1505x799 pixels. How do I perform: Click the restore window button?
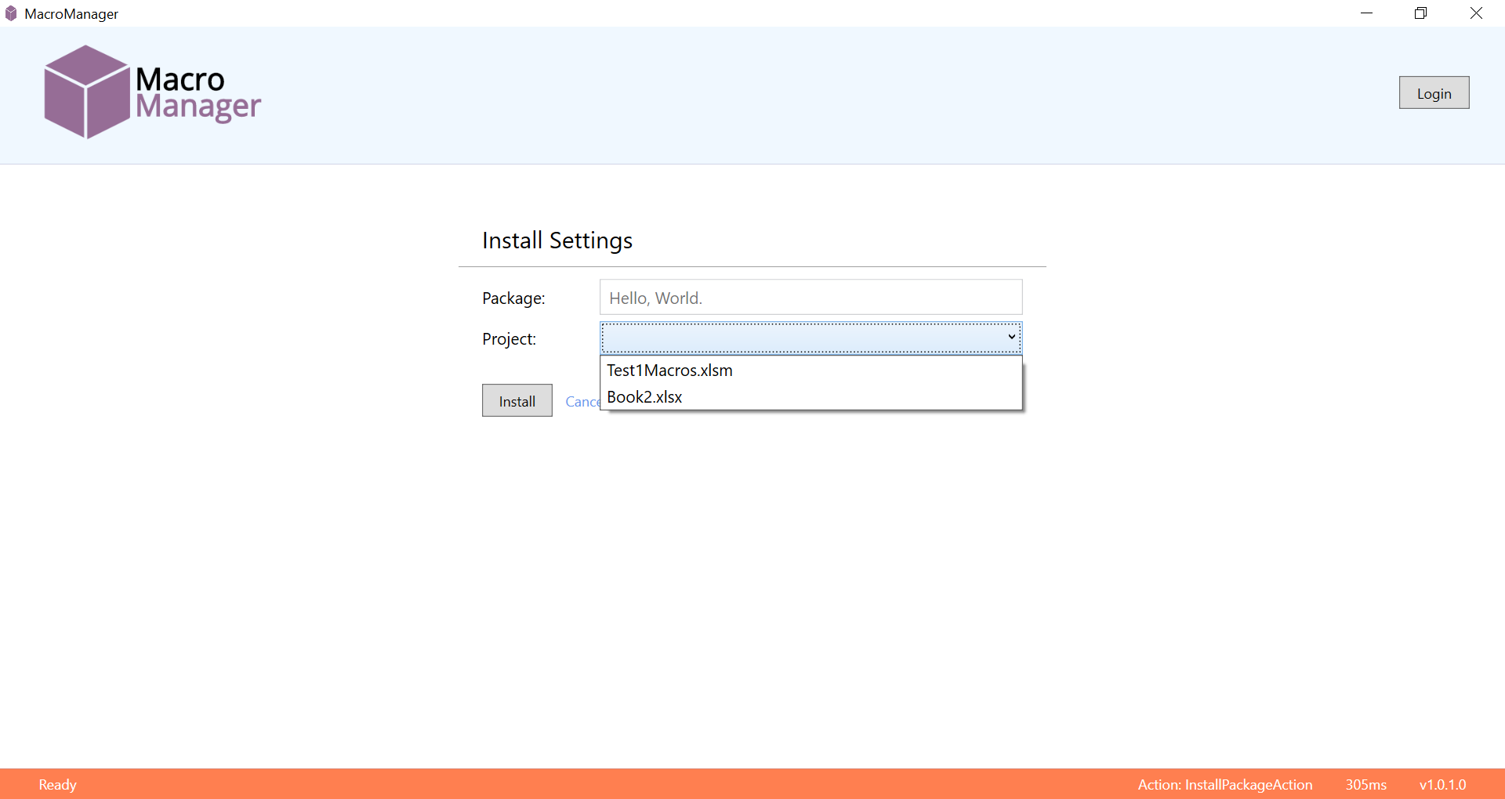[1420, 13]
